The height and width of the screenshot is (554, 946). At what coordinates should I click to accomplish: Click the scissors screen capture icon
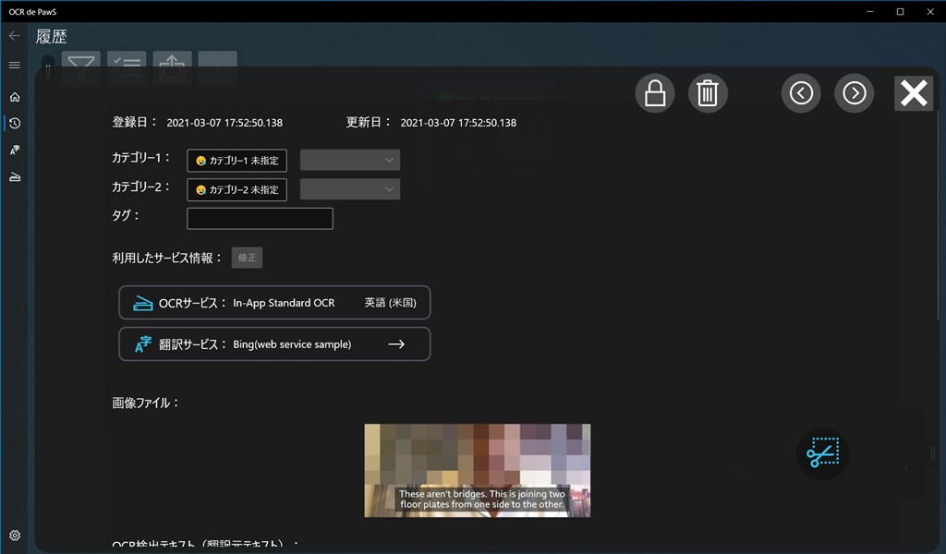click(x=821, y=453)
